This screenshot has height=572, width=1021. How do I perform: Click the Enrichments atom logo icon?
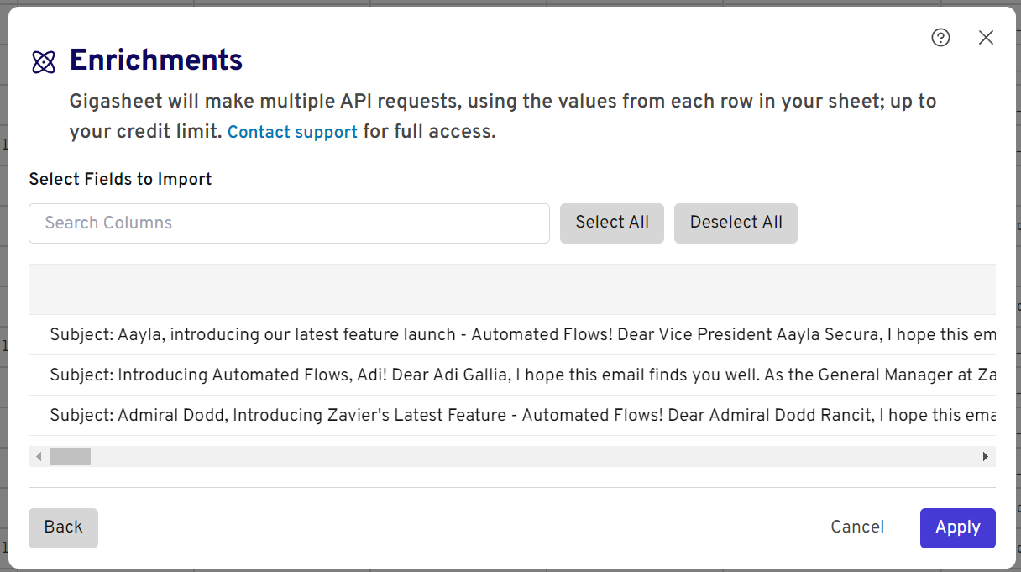(x=44, y=62)
